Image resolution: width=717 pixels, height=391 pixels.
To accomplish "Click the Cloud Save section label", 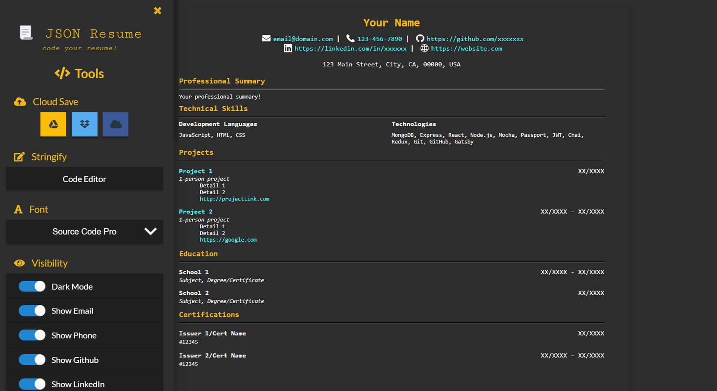I will click(56, 102).
